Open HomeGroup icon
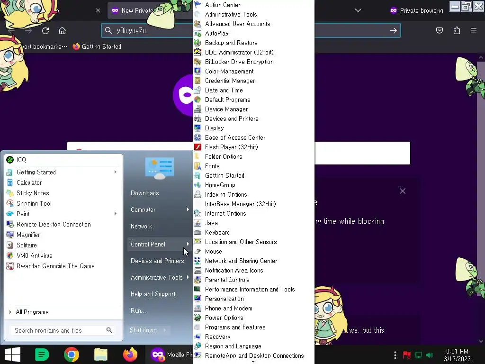Screen dimensions: 485x364 [198, 185]
